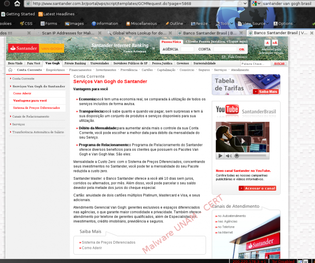Click the BUSCAR search button

[x=279, y=64]
